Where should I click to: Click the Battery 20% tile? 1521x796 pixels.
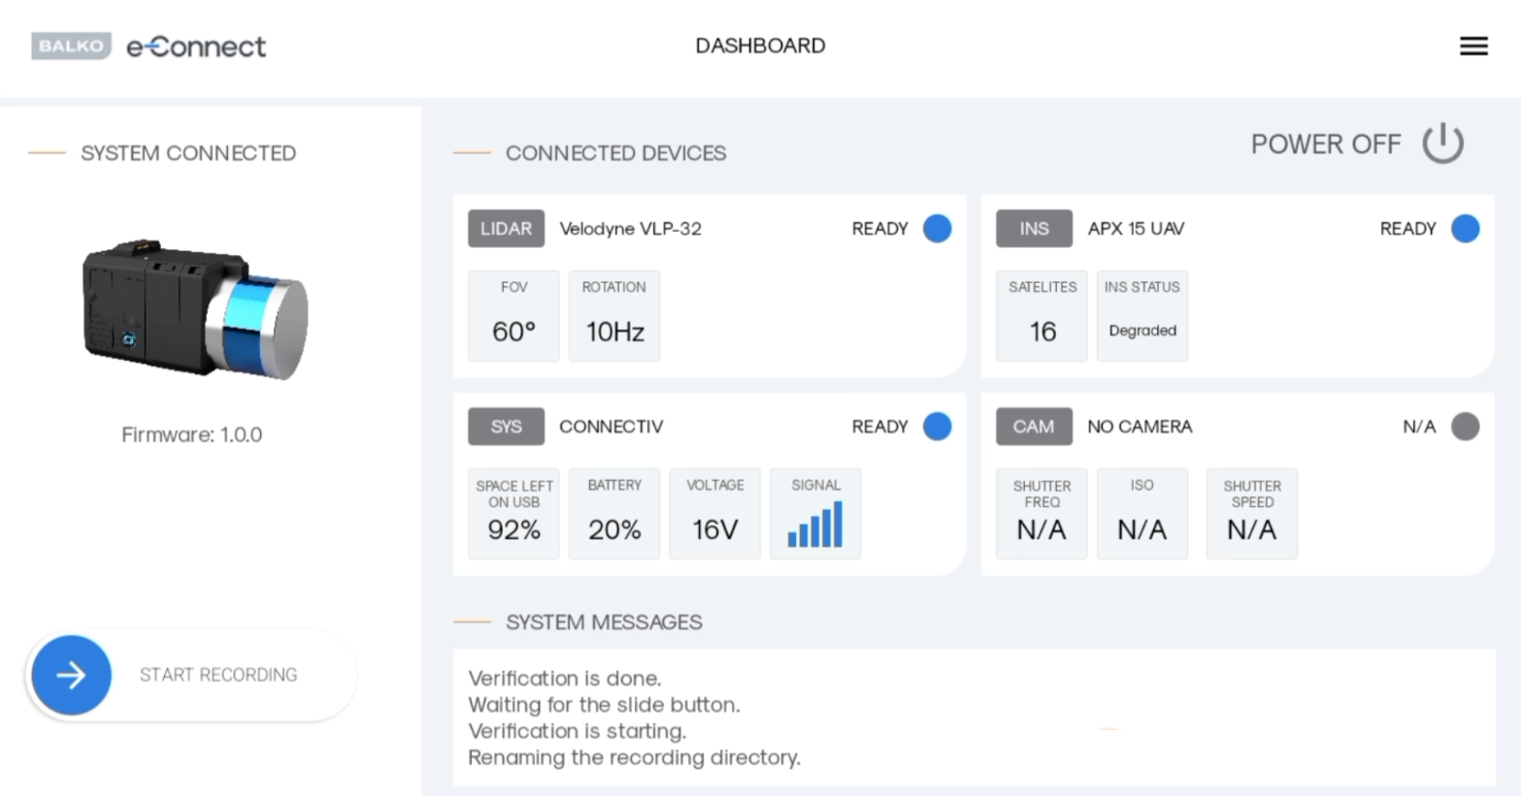[x=614, y=514]
